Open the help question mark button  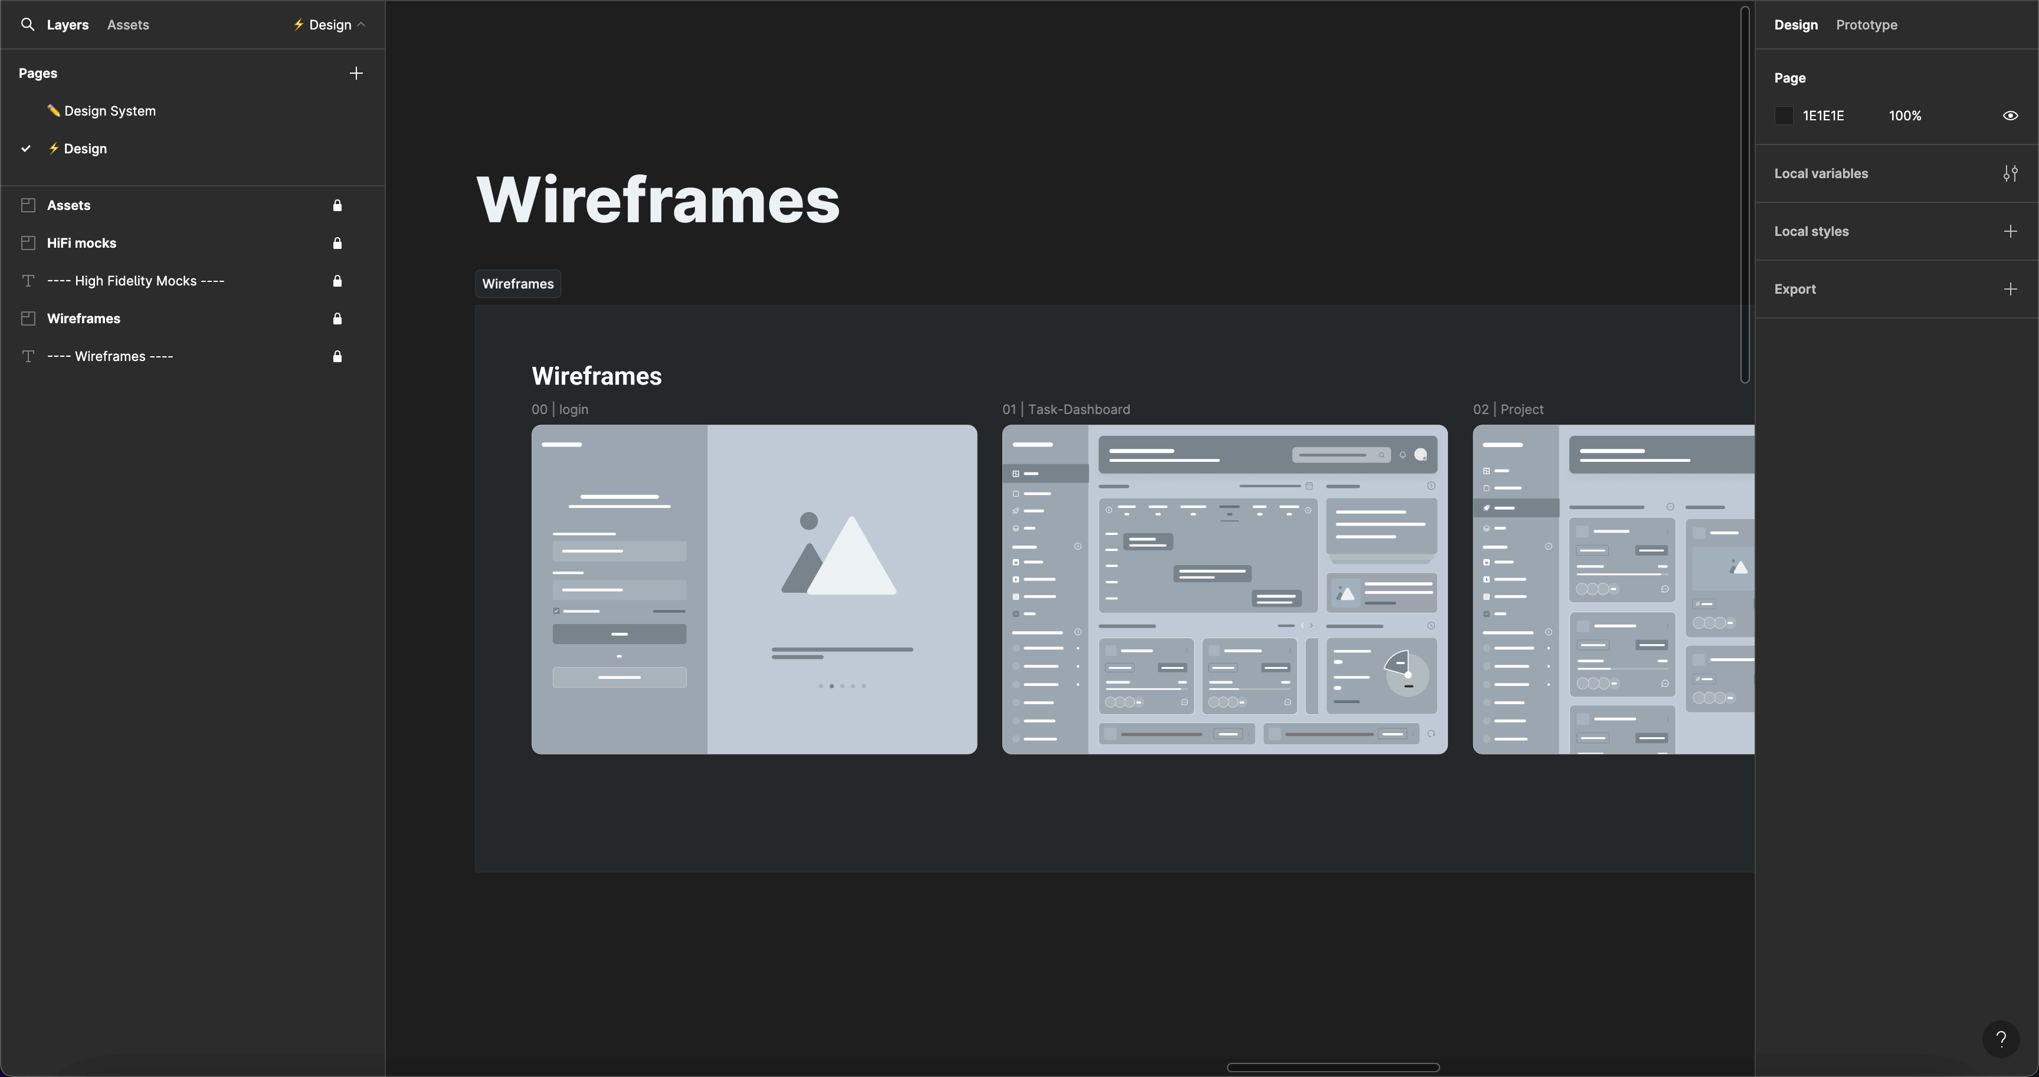click(2000, 1039)
